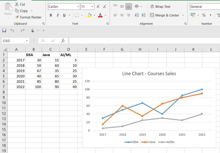
Task: Toggle Bottom Align highlighted icon
Action: 129,6
